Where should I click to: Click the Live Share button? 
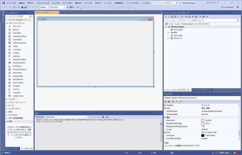coord(227,7)
